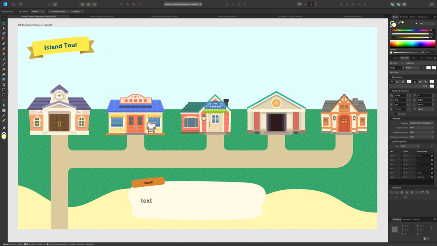Adjust the Hue slider
The width and height of the screenshot is (437, 246).
410,30
